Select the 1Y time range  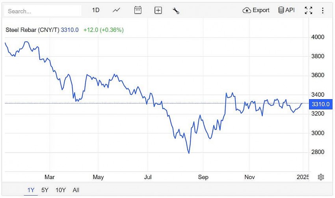click(31, 190)
